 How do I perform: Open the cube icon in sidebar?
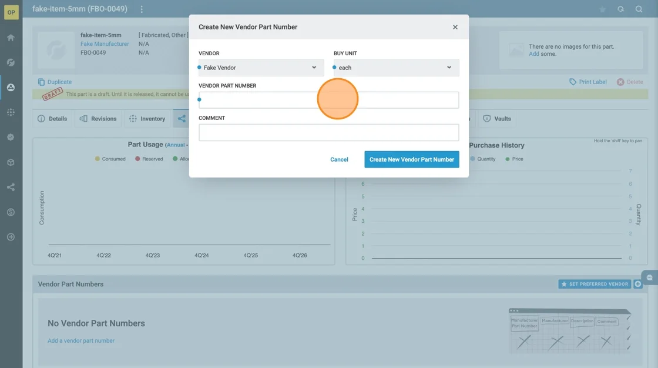[x=11, y=162]
